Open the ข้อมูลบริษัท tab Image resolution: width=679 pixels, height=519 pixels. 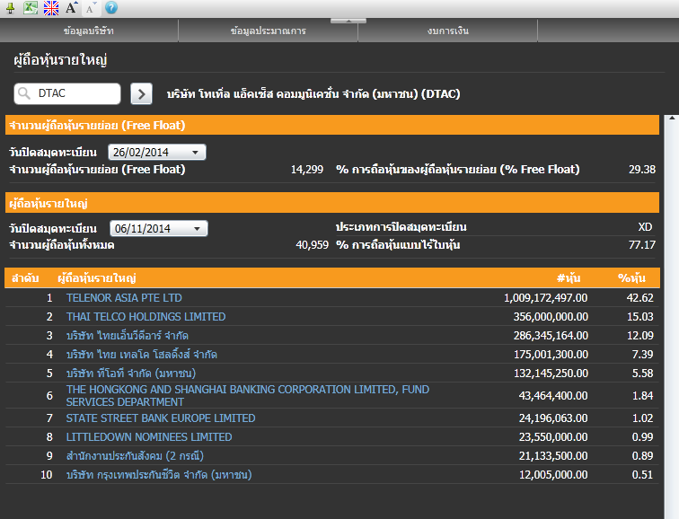89,31
